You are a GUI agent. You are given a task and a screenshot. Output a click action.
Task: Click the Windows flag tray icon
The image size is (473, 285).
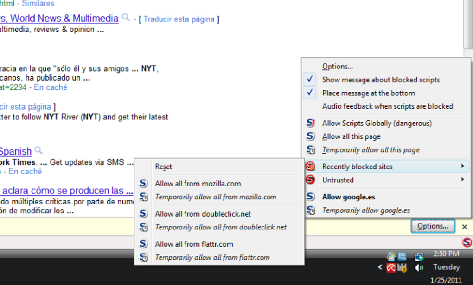pos(391,256)
